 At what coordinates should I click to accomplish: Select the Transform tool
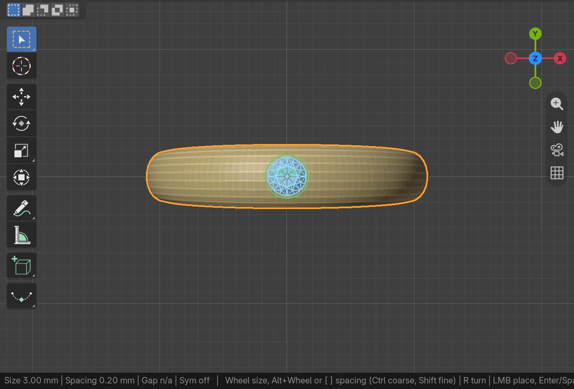point(21,177)
